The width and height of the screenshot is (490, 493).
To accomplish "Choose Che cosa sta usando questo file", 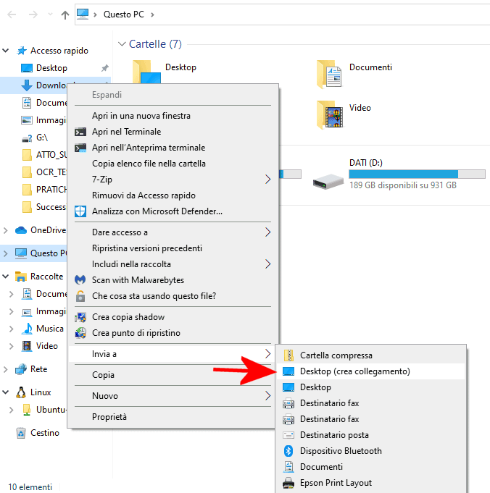I will [173, 296].
